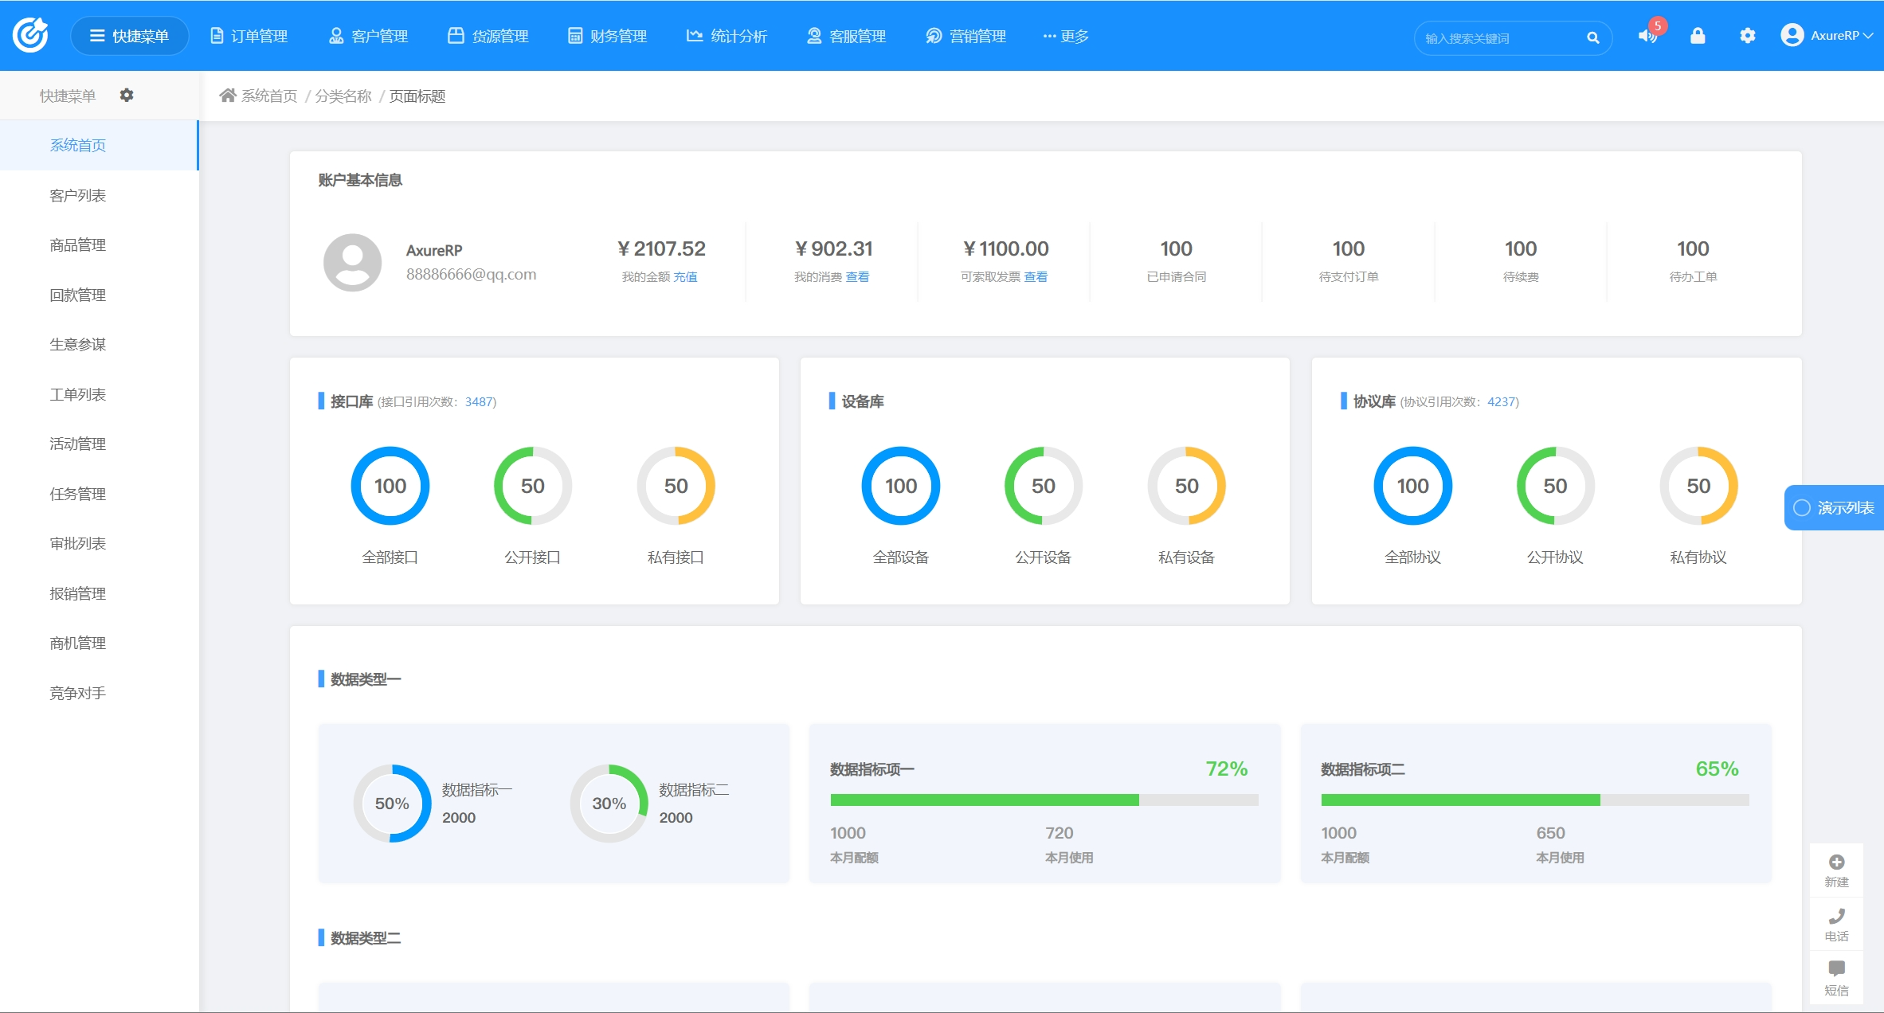This screenshot has width=1884, height=1013.
Task: Select 商品管理 in the sidebar
Action: pos(99,244)
